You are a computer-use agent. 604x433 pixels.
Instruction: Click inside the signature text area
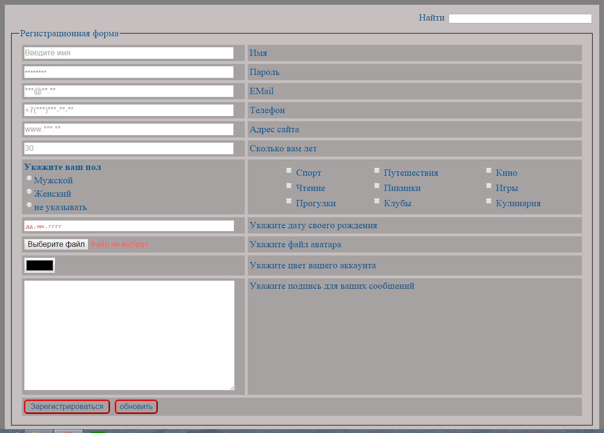click(x=129, y=335)
